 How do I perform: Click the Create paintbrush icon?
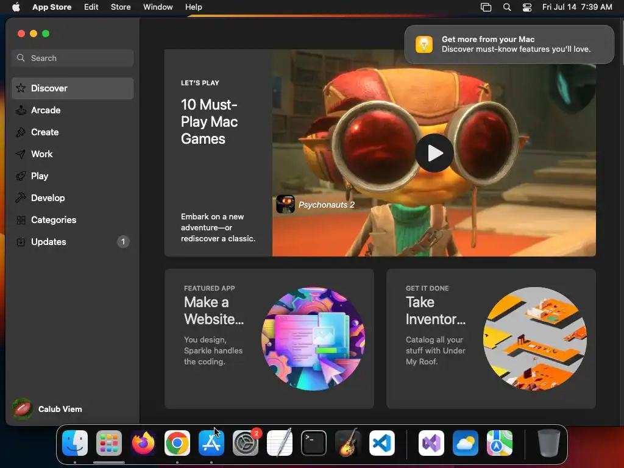(21, 132)
